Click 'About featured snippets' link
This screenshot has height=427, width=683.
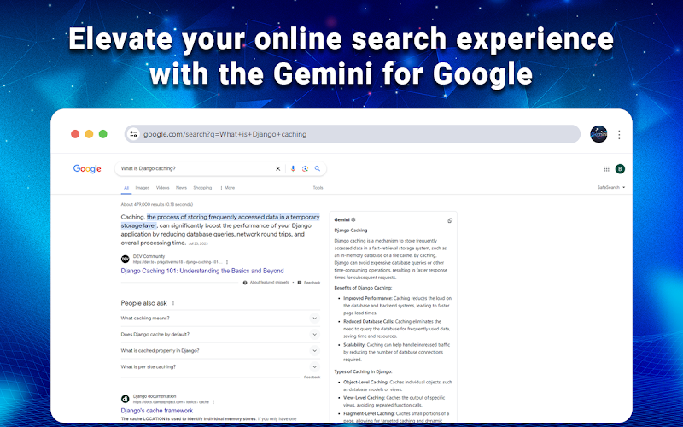point(269,283)
